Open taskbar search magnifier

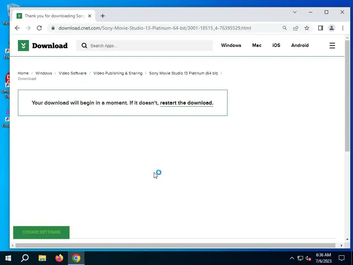point(25,258)
